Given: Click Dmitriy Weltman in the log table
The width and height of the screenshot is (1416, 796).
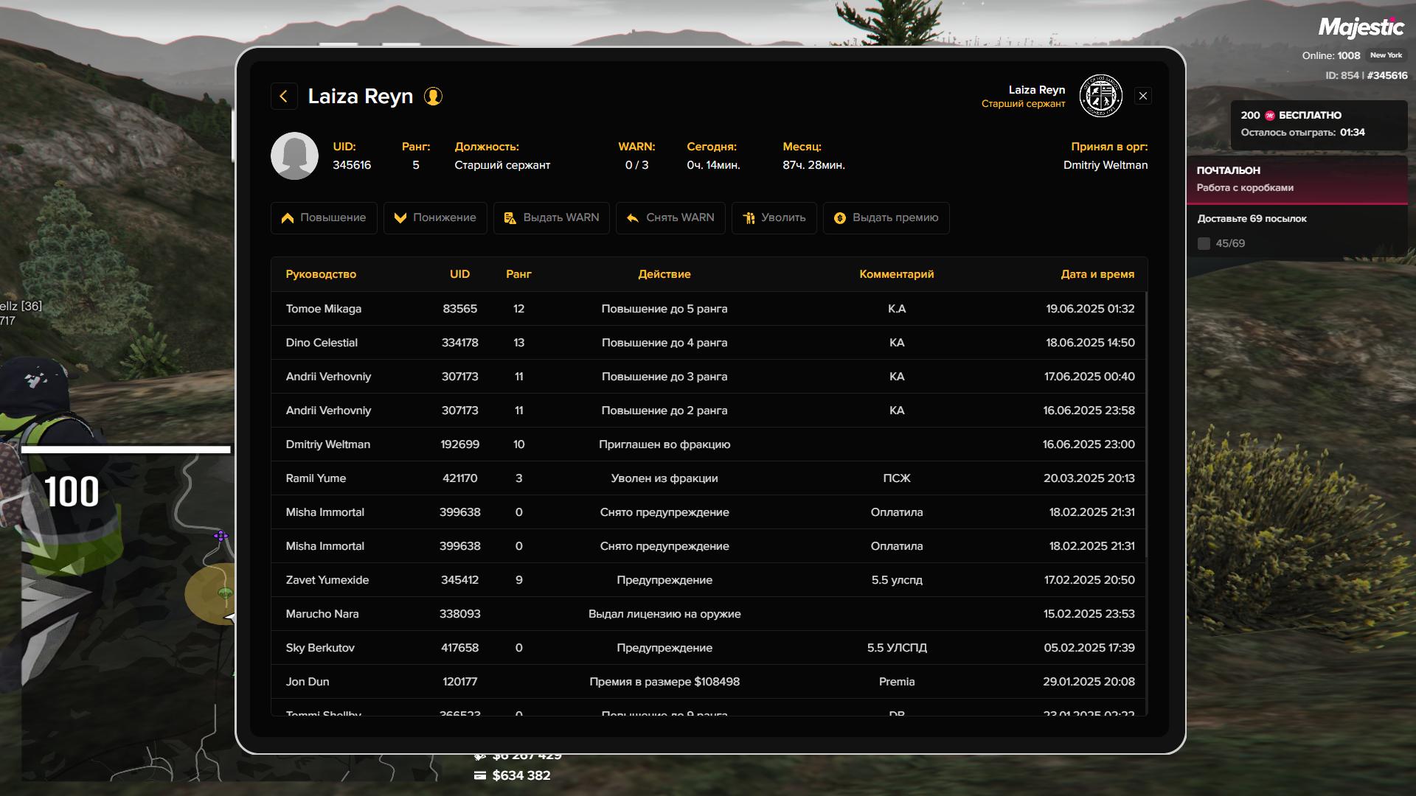Looking at the screenshot, I should (x=328, y=444).
